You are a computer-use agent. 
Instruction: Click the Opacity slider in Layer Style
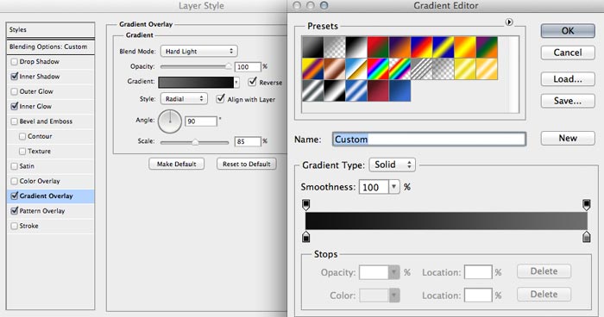tap(196, 66)
